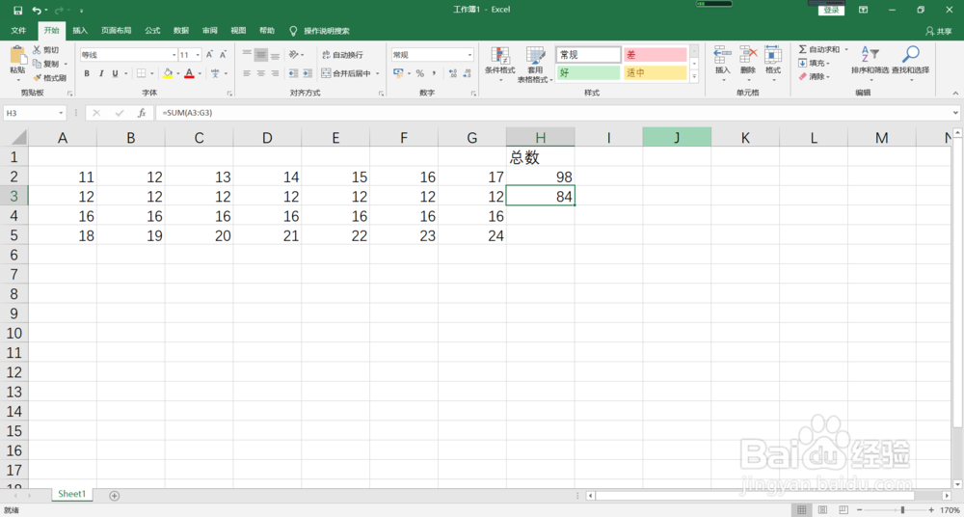964x517 pixels.
Task: Click the Insert Function fx icon
Action: [142, 113]
